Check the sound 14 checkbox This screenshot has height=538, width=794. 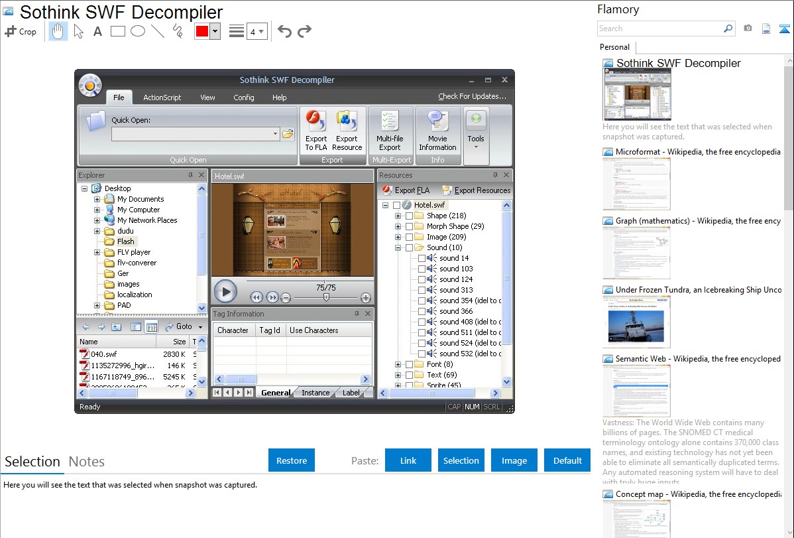click(x=422, y=259)
